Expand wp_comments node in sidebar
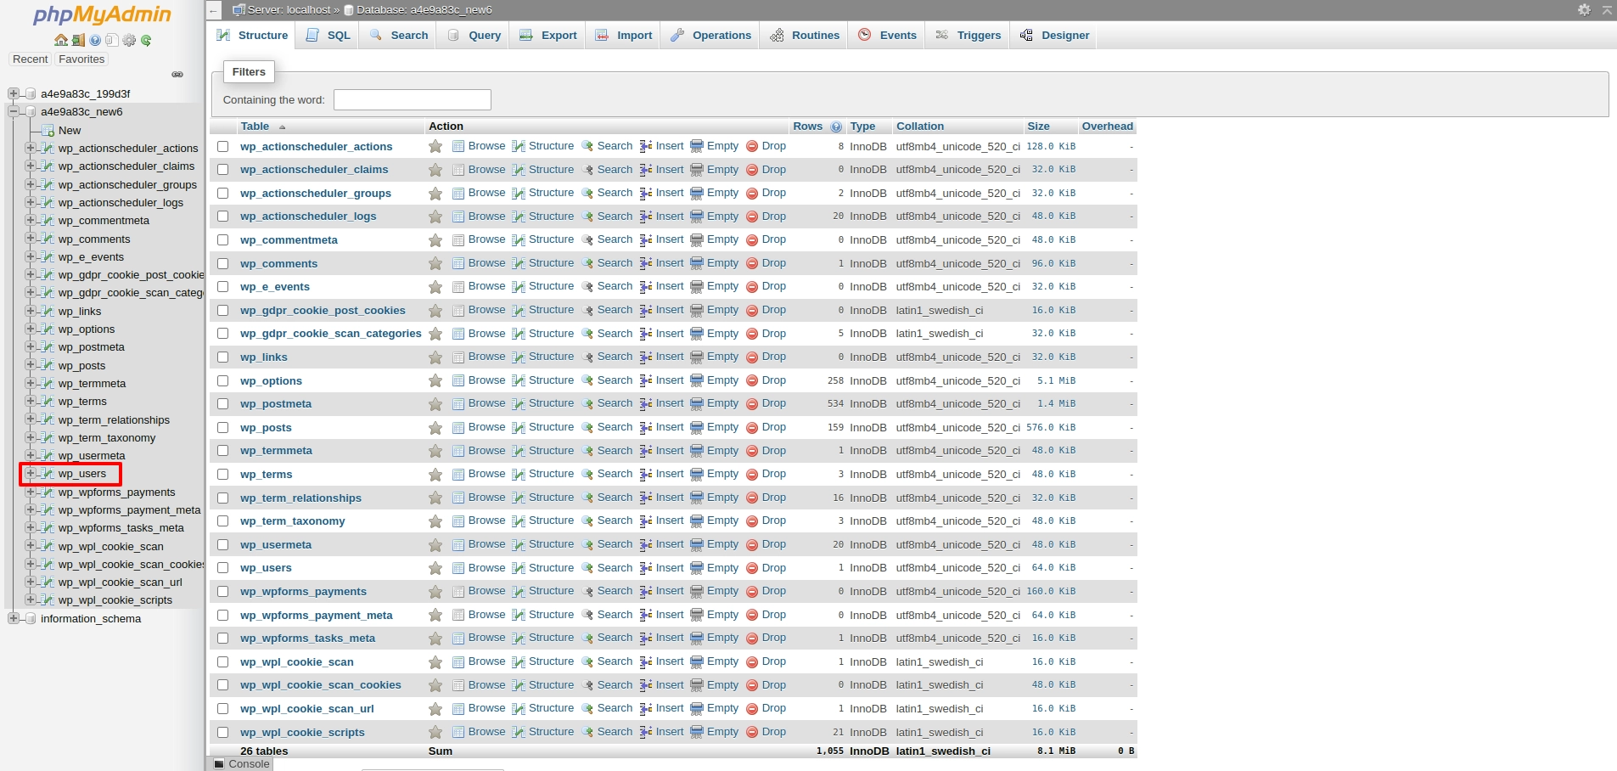This screenshot has height=771, width=1617. click(x=30, y=239)
